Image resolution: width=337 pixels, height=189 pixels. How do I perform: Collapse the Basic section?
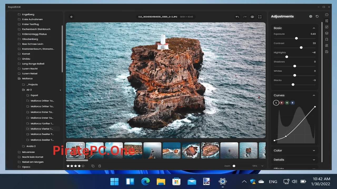coord(314,28)
